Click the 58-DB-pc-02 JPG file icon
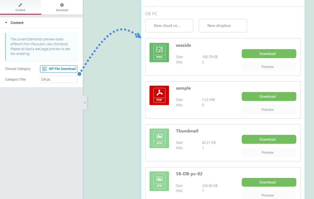The image size is (314, 199). point(159,181)
